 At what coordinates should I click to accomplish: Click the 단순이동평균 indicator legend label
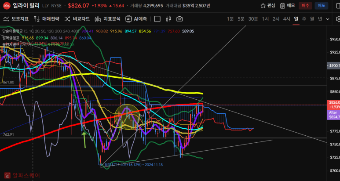[x=12, y=31]
